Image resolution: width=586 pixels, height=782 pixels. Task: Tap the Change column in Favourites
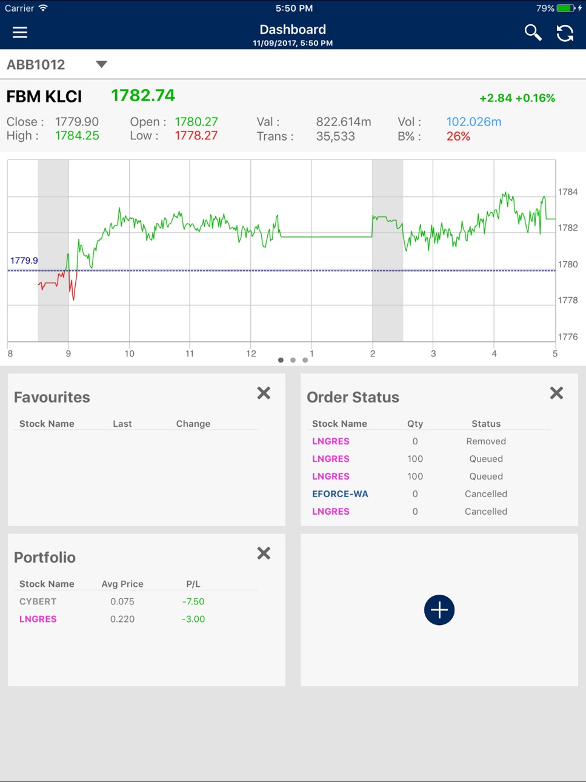click(193, 424)
